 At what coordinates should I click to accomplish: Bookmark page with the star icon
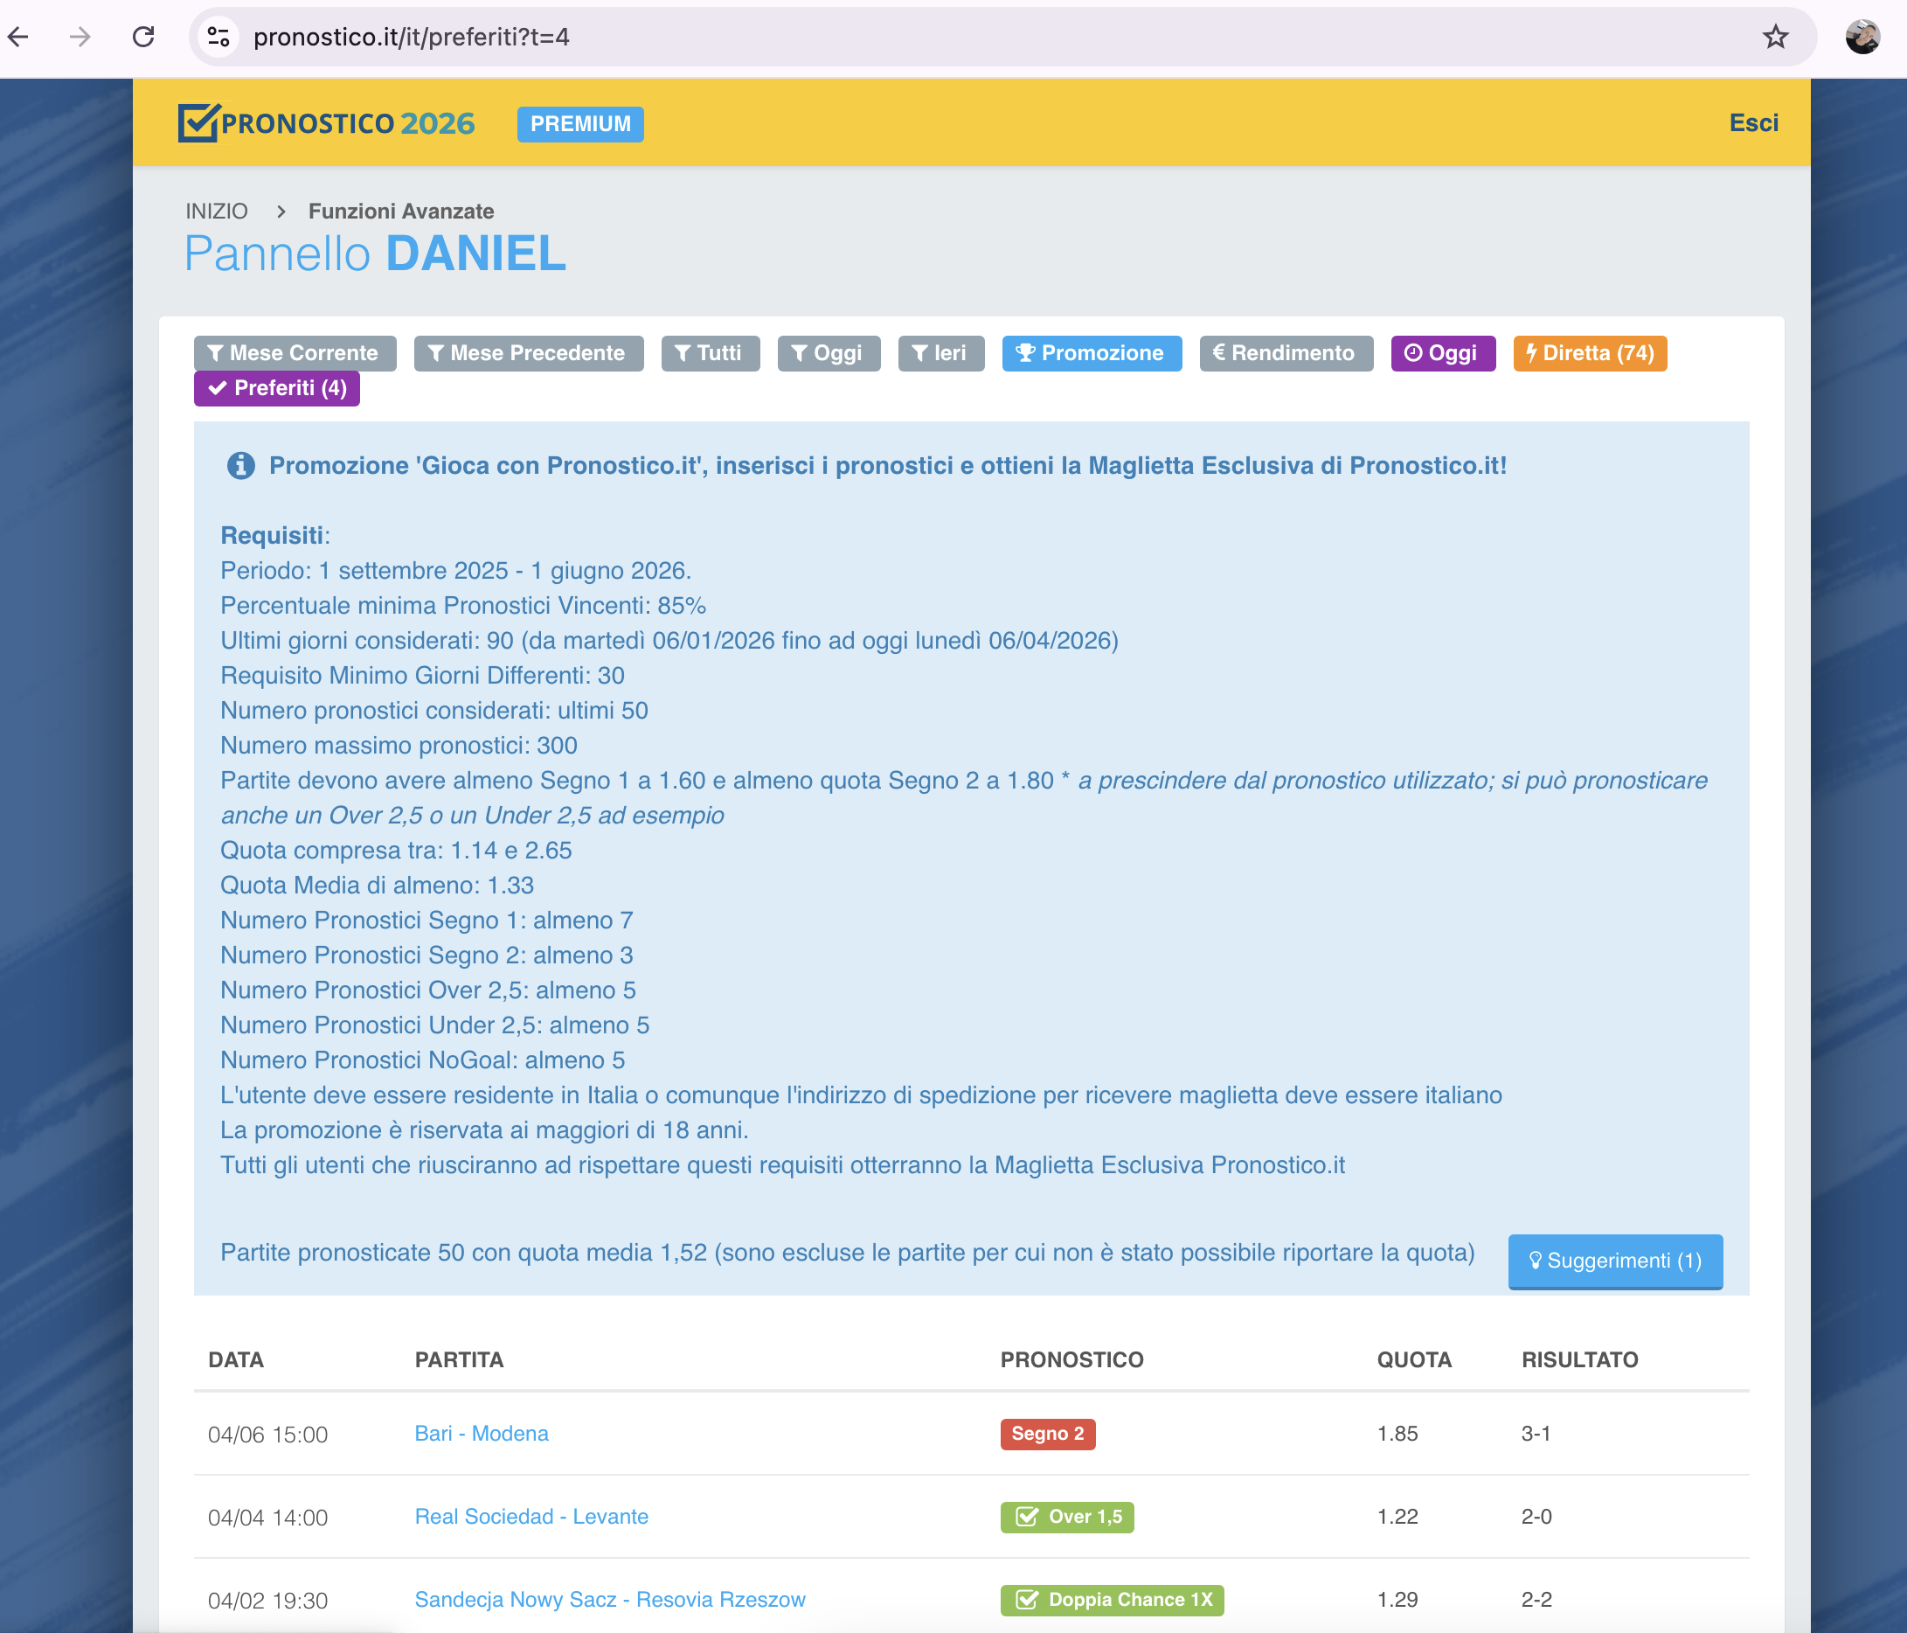tap(1774, 37)
